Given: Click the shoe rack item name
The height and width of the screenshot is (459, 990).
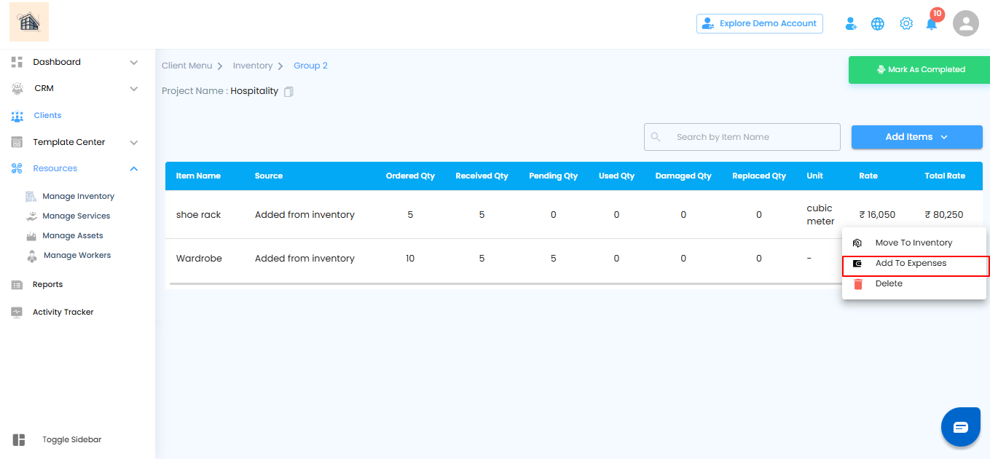Looking at the screenshot, I should click(199, 215).
